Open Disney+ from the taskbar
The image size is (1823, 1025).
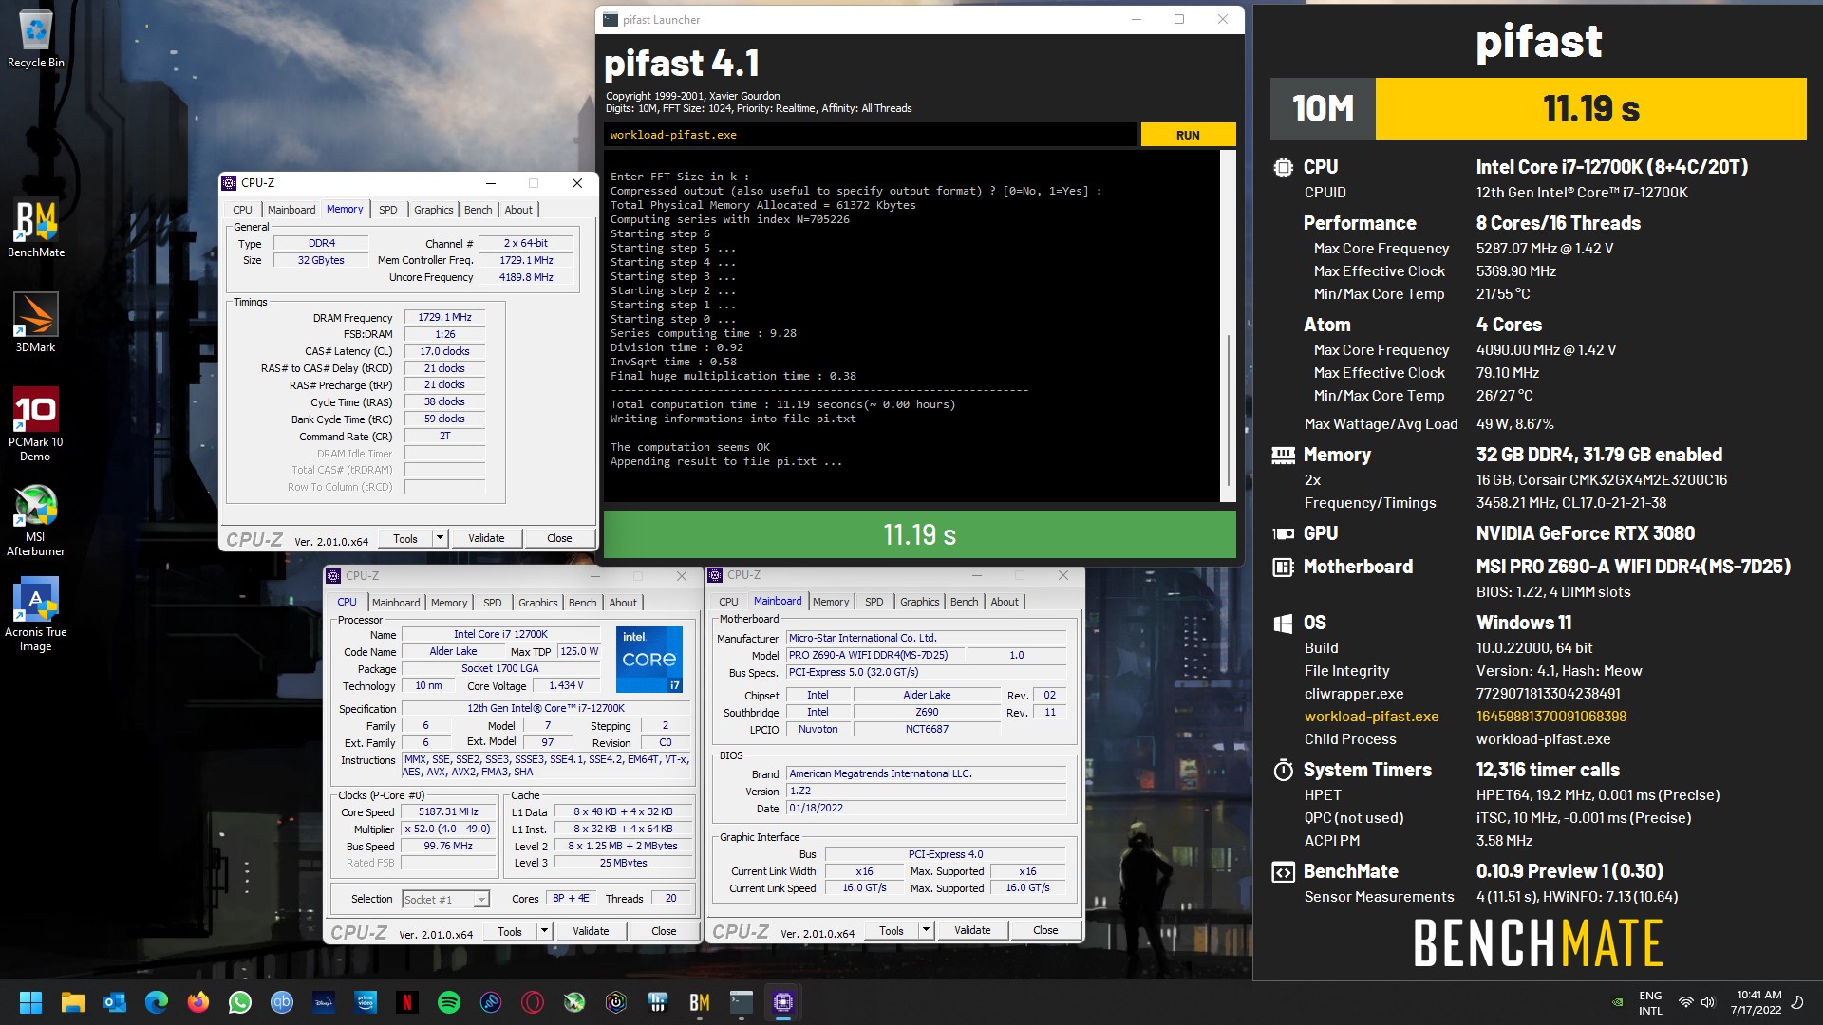tap(324, 1002)
